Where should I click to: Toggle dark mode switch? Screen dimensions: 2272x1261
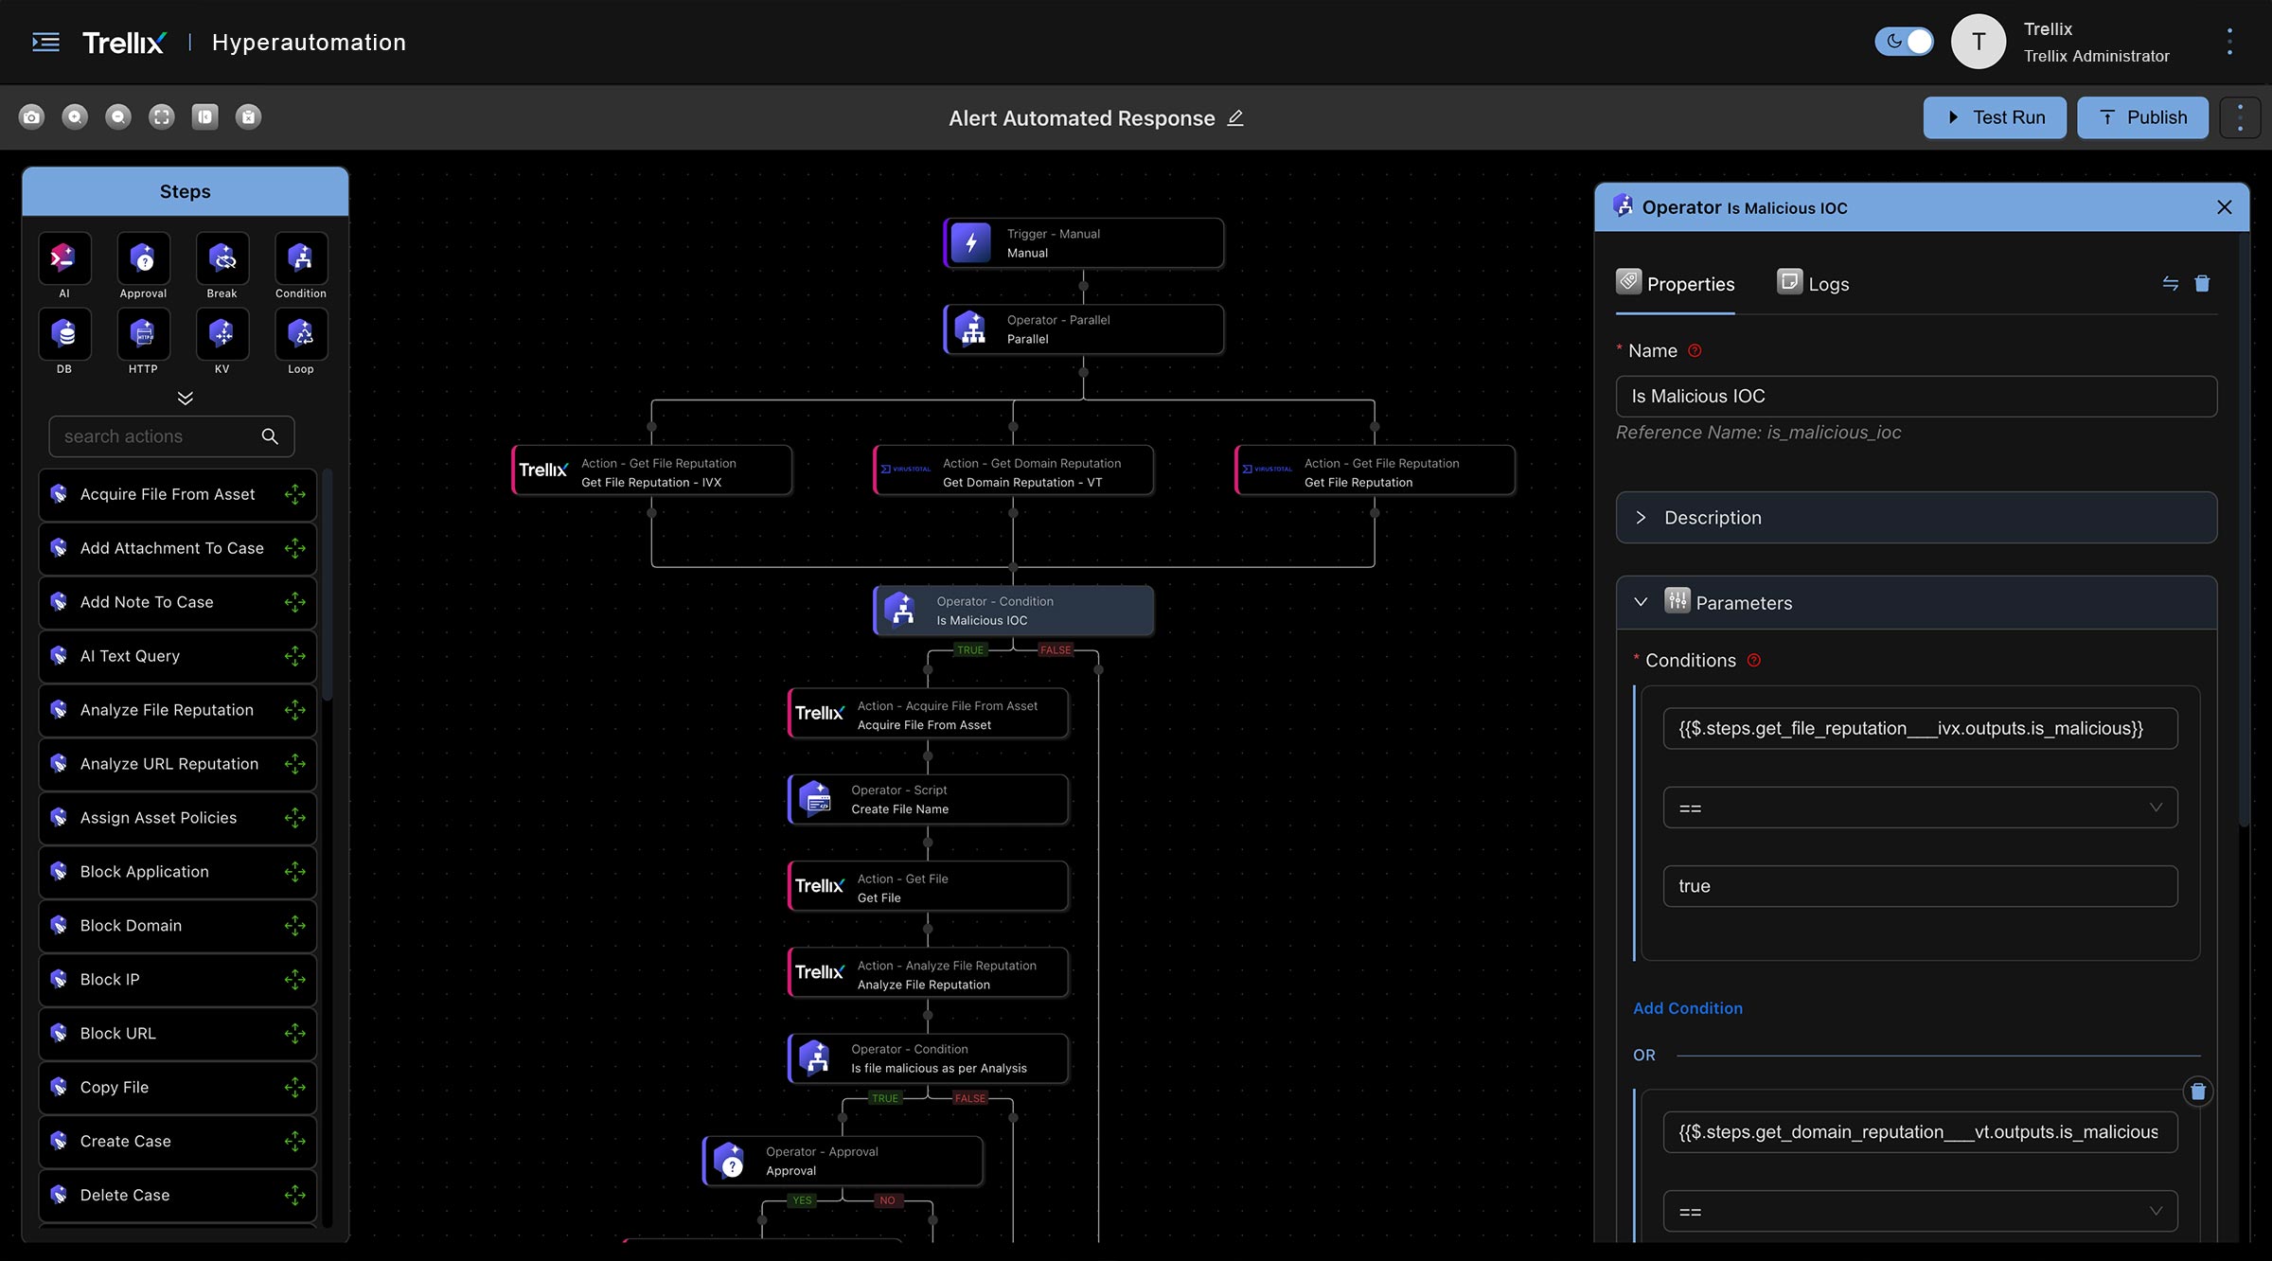(1904, 42)
